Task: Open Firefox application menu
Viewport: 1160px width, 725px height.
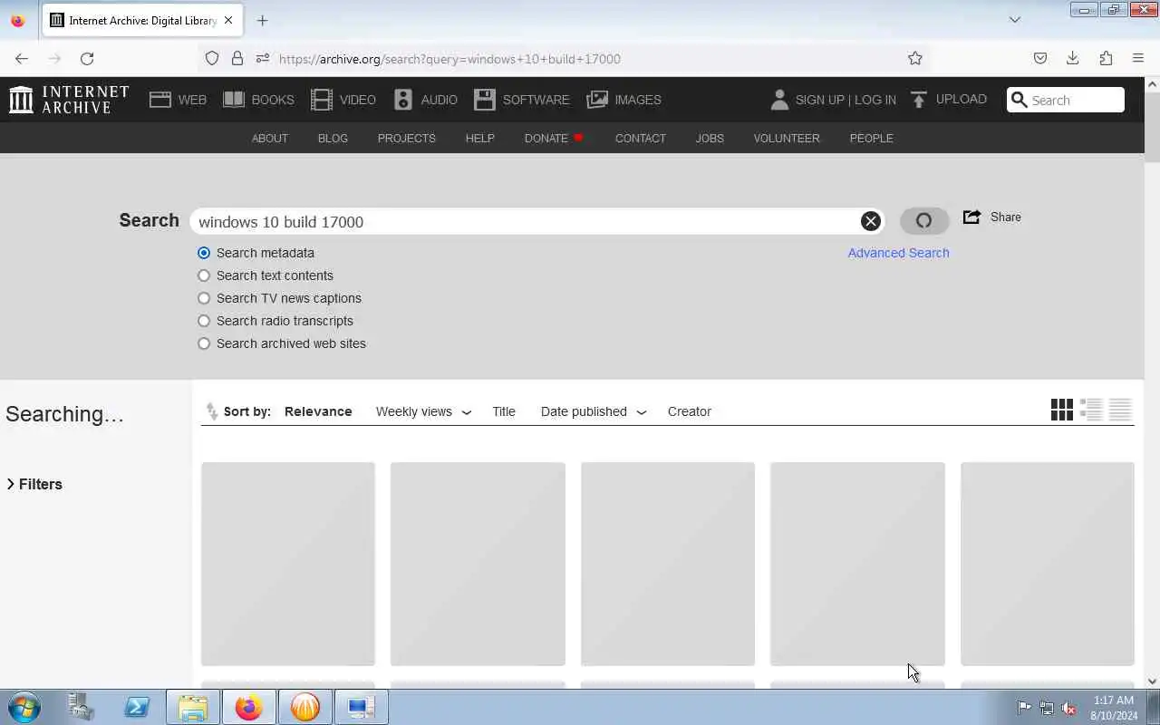Action: pos(1138,58)
